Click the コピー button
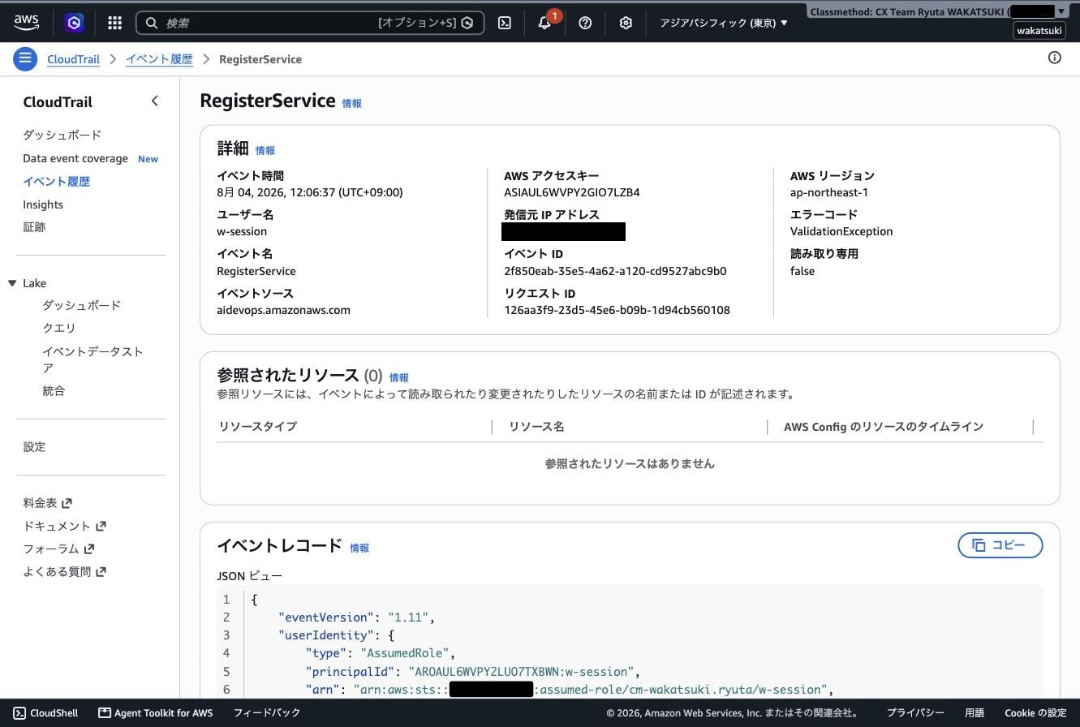 (1000, 545)
